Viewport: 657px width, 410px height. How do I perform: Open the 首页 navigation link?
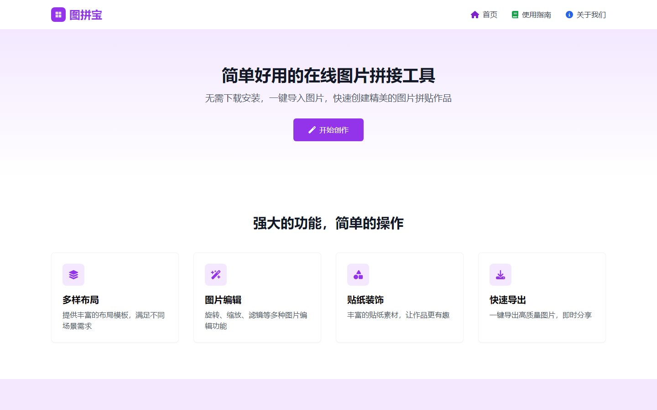click(484, 15)
